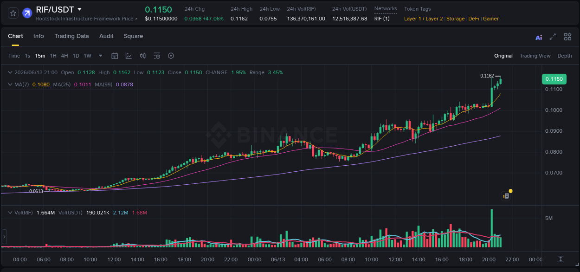Screen dimensions: 580x272
Task: Click the Vol(USDT) value 190.021K
Action: [x=98, y=213]
